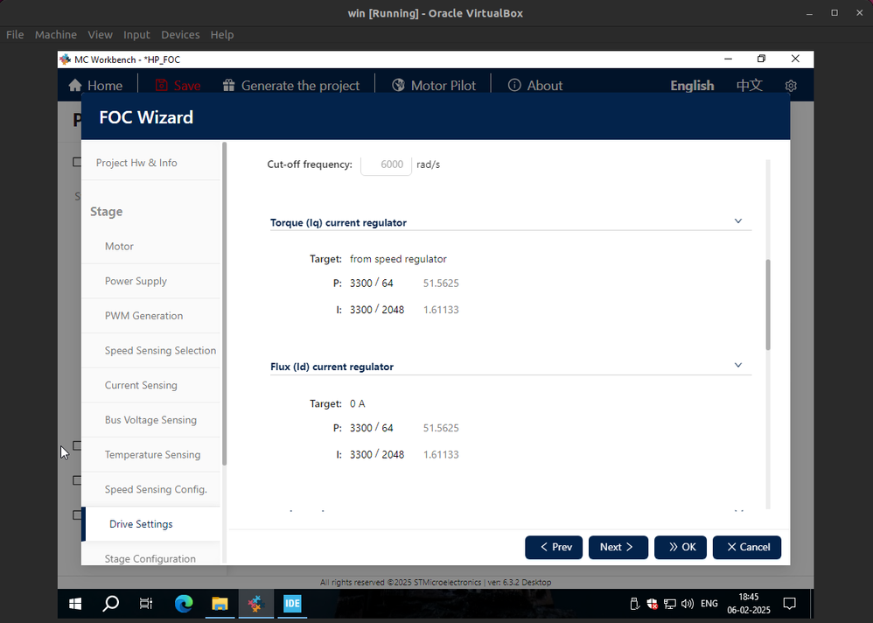873x623 pixels.
Task: Cancel the FOC Wizard
Action: [747, 547]
